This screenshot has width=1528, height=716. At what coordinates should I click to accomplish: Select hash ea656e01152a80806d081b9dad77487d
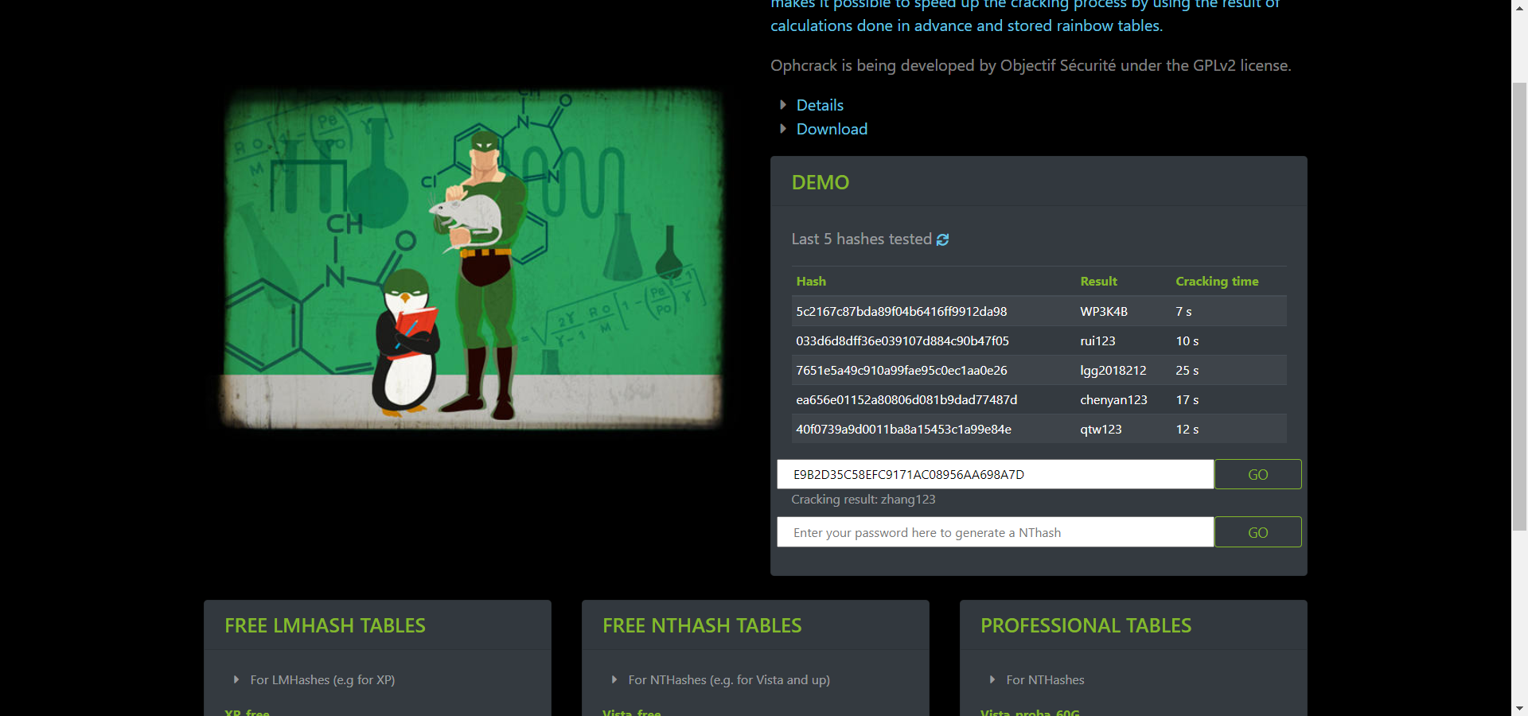[906, 399]
